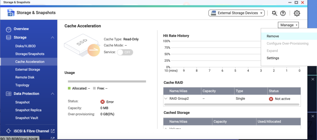Viewport: 317px width, 140px height.
Task: Click Cached Storage Used/Allocated column header
Action: coord(279,122)
